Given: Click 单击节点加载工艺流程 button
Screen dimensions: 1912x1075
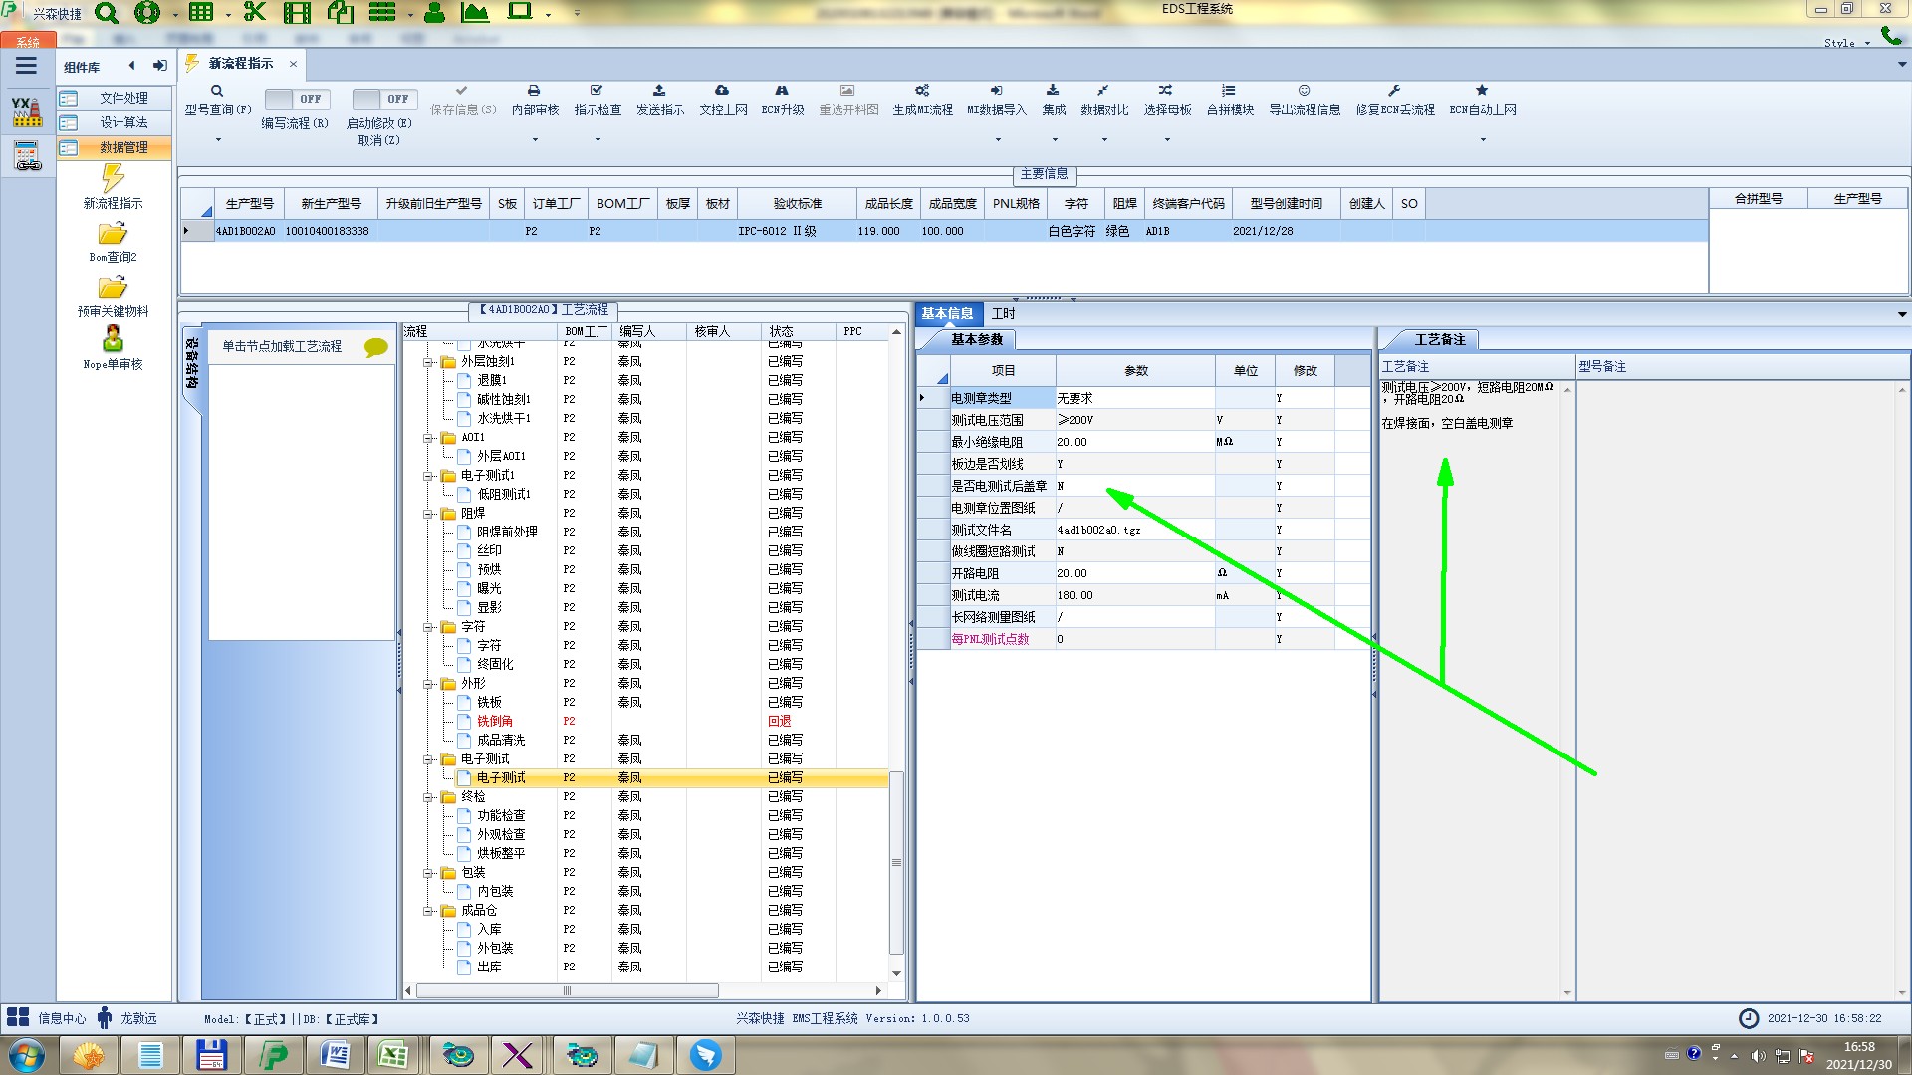Looking at the screenshot, I should pyautogui.click(x=282, y=346).
